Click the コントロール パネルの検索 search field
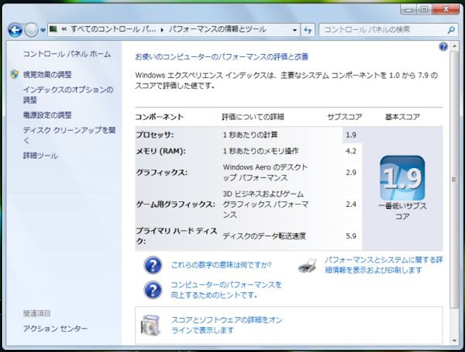The width and height of the screenshot is (465, 352). point(383,30)
